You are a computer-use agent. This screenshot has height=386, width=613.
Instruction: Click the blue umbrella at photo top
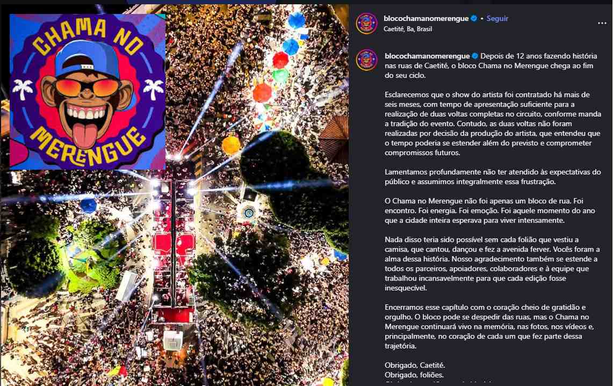click(x=297, y=20)
